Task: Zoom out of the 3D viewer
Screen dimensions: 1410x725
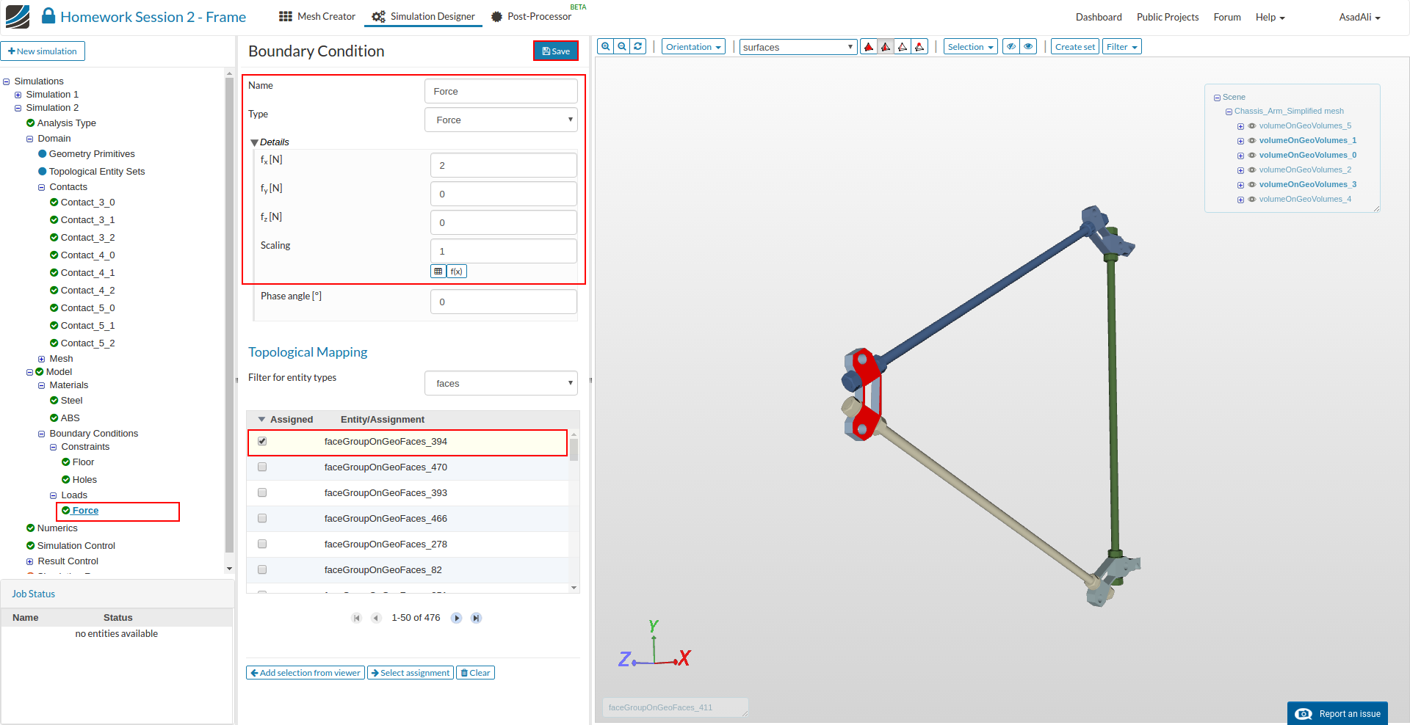Action: (x=622, y=46)
